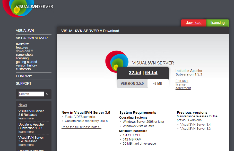This screenshot has height=151, width=234.
Task: Click 'Windows Vista or later' bullet
Action: (x=138, y=126)
